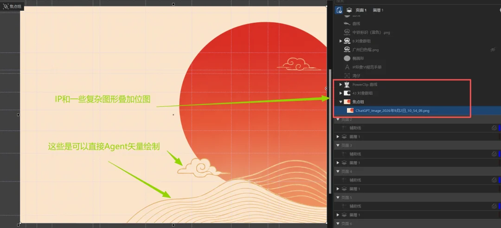Collapse the 页面 6 section
The image size is (501, 228).
pos(337,223)
